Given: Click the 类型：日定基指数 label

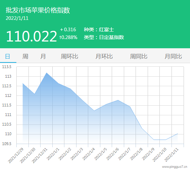Looking at the screenshot, I should point(104,37).
